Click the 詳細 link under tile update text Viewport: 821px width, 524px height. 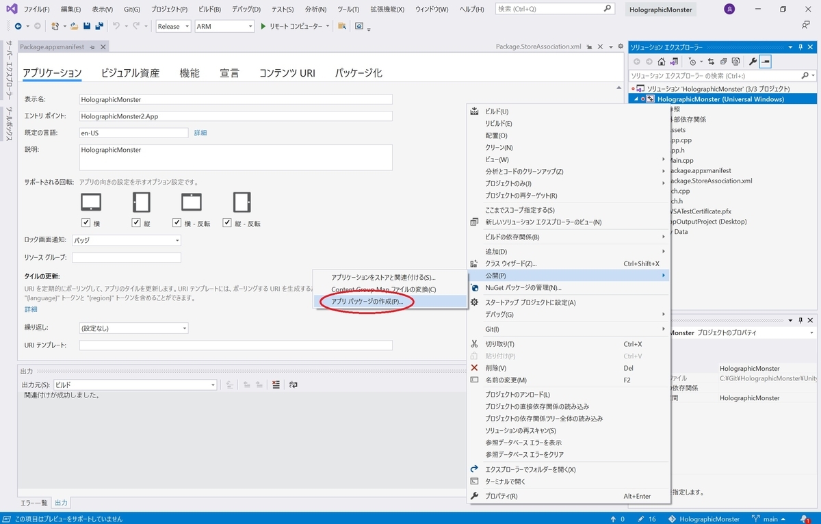pyautogui.click(x=31, y=309)
